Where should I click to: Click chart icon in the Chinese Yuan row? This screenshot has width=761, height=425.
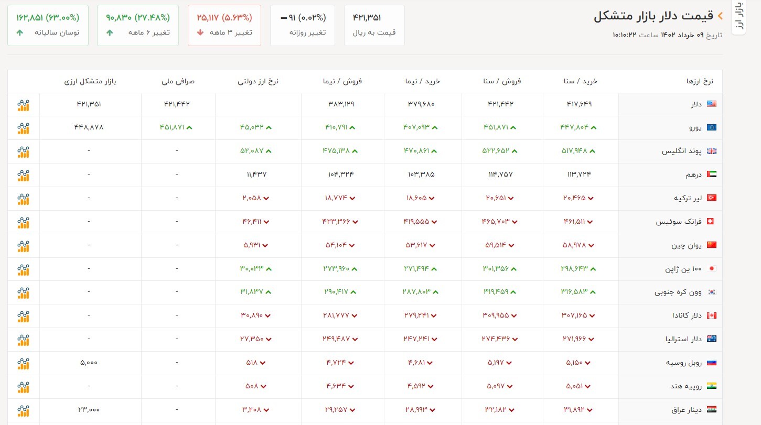pyautogui.click(x=23, y=246)
